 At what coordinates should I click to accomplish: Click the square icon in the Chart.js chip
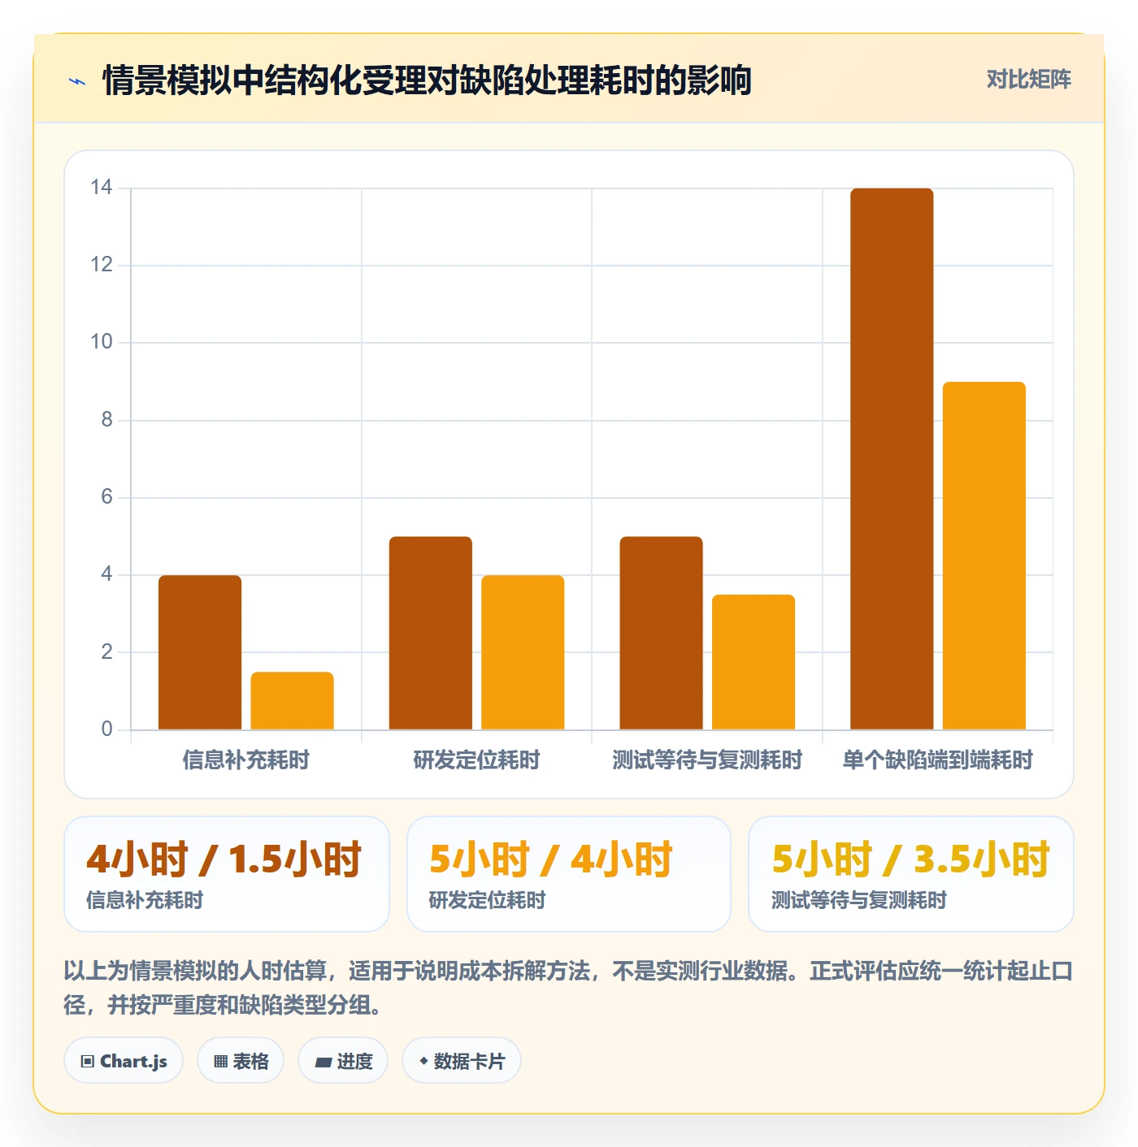[88, 1062]
